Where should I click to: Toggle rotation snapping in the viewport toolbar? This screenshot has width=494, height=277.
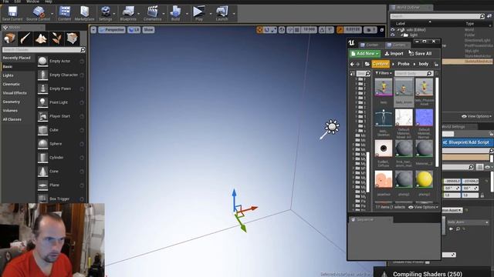(x=322, y=30)
